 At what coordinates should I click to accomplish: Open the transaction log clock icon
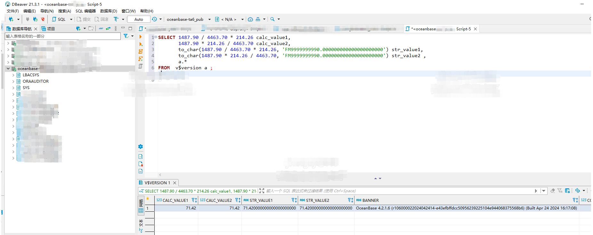pos(154,19)
